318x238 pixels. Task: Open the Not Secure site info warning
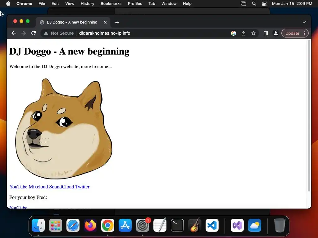pos(59,33)
